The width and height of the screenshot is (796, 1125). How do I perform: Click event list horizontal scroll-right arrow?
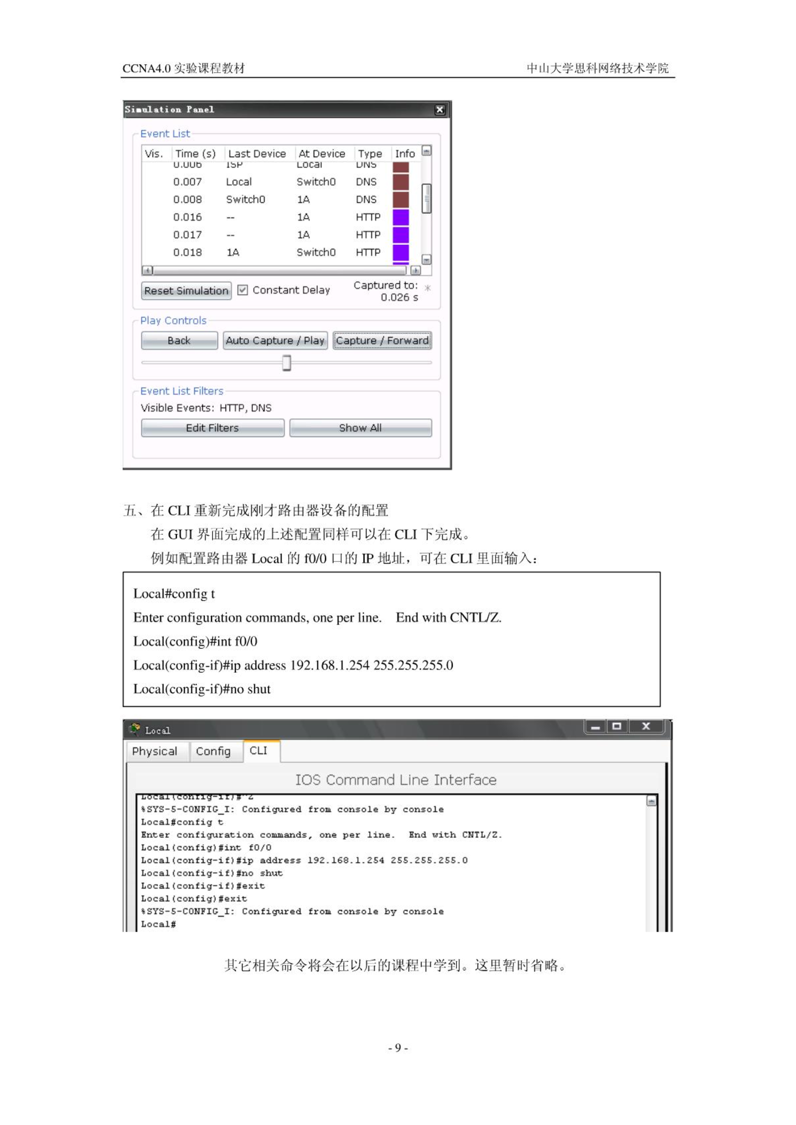point(415,270)
